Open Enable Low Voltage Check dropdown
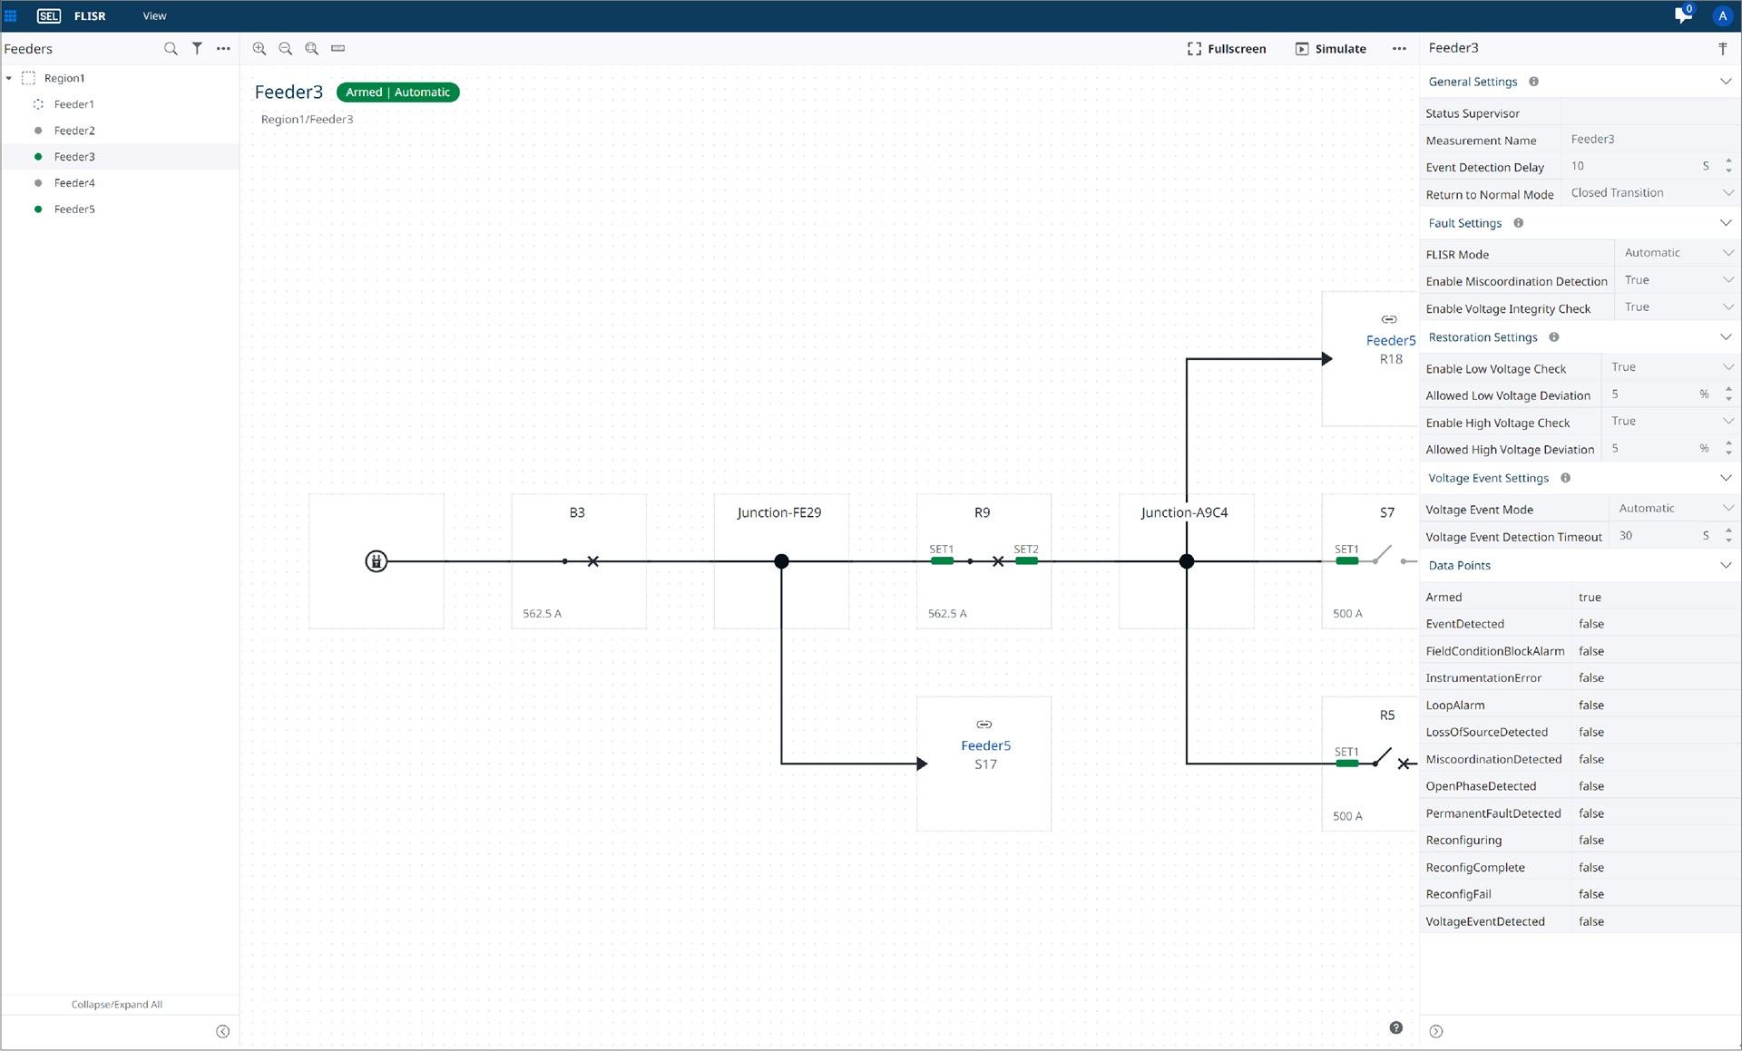This screenshot has width=1742, height=1051. [x=1671, y=367]
